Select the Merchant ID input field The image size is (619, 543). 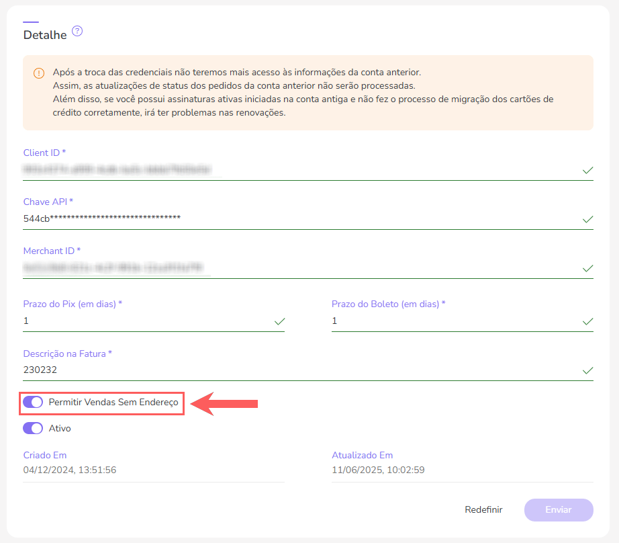(295, 268)
